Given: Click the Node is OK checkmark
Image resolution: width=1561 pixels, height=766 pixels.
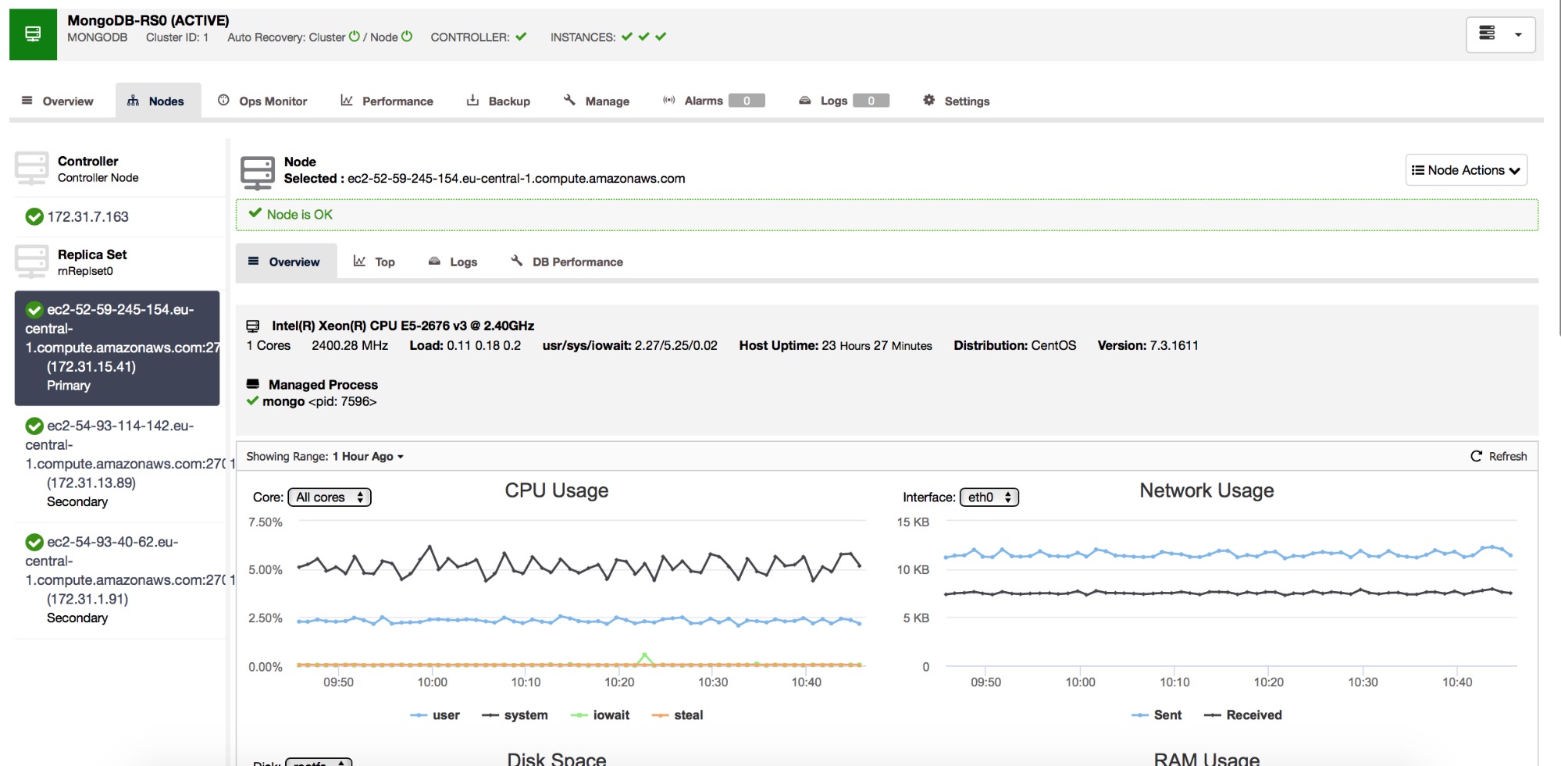Looking at the screenshot, I should point(255,213).
